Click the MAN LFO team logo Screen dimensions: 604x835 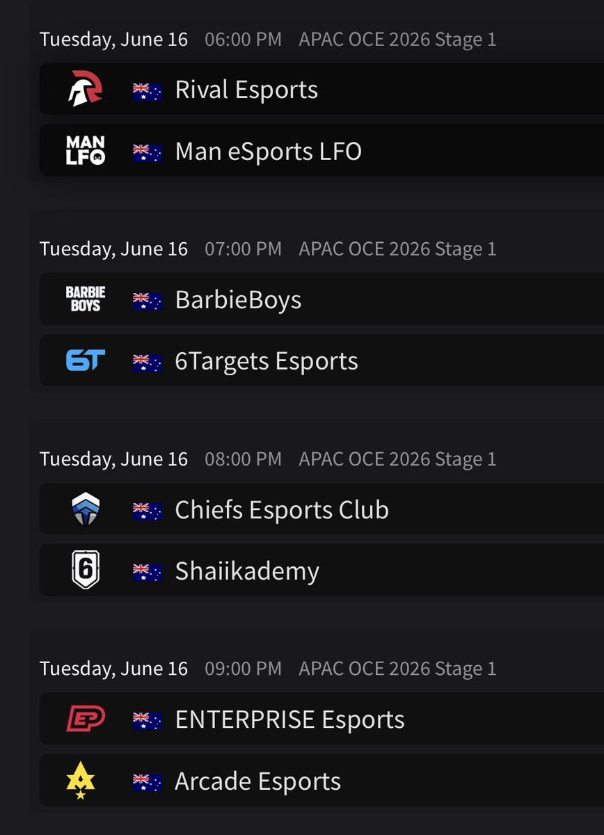pyautogui.click(x=86, y=150)
